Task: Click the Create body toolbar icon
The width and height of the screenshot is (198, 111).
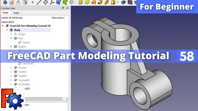Action: click(x=5, y=2)
